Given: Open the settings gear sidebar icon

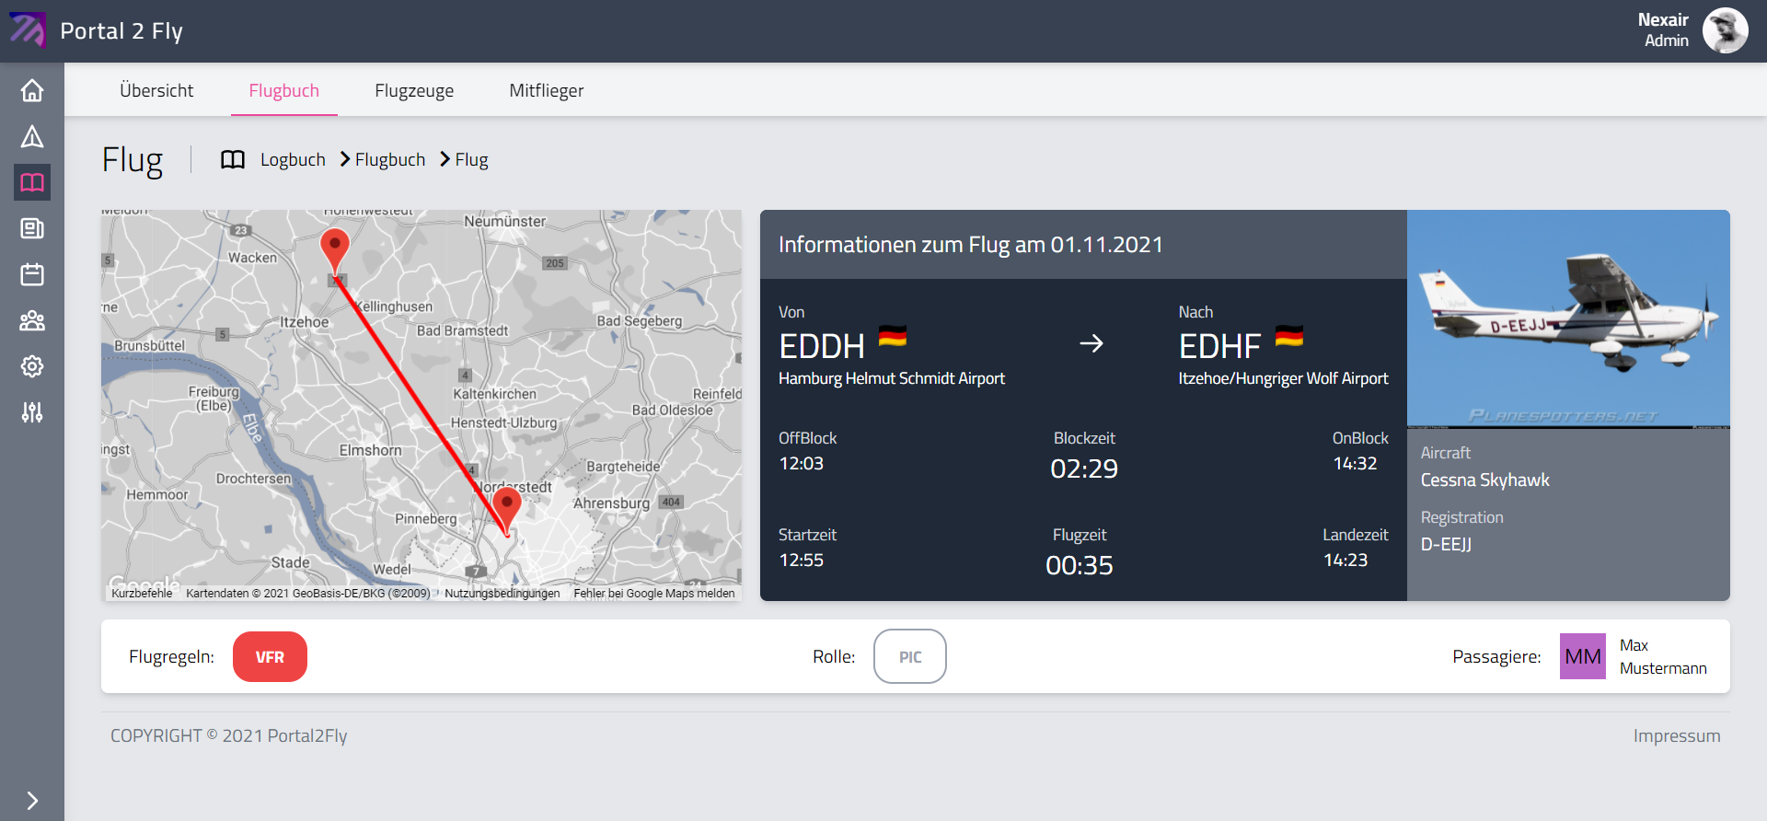Looking at the screenshot, I should click(32, 366).
